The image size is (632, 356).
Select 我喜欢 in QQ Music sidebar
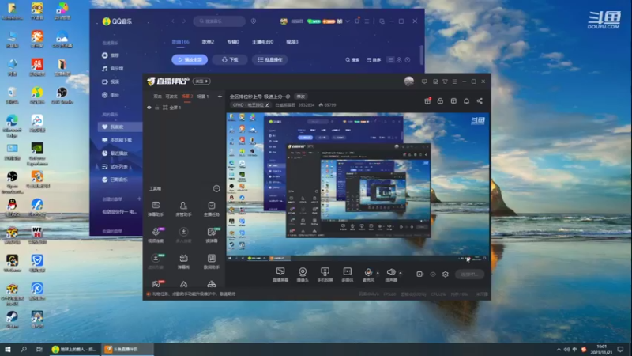pos(120,127)
